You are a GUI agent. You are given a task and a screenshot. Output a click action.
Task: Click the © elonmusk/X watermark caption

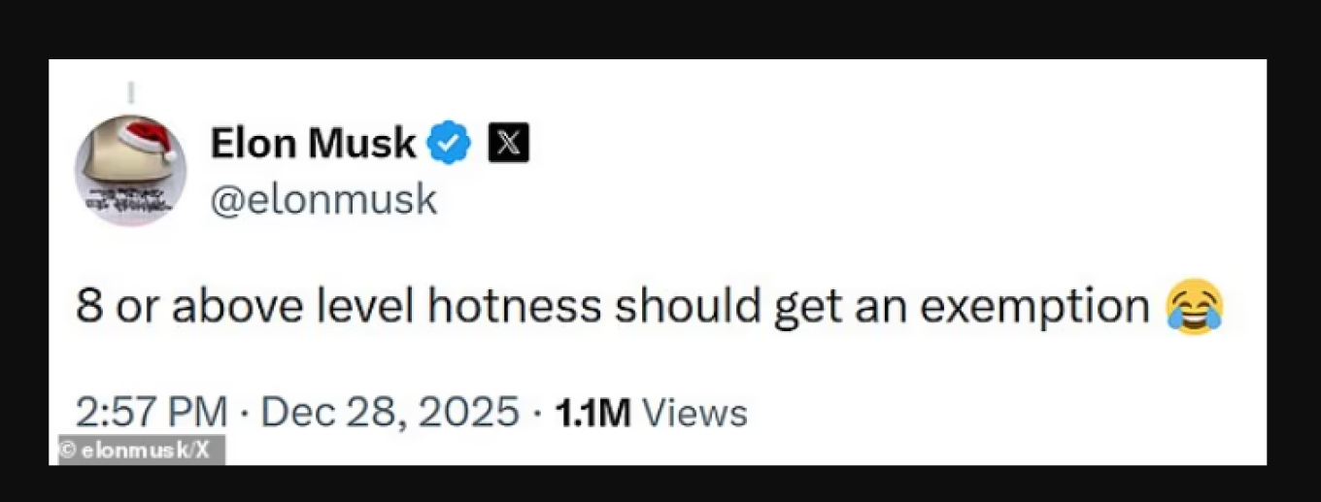[134, 451]
